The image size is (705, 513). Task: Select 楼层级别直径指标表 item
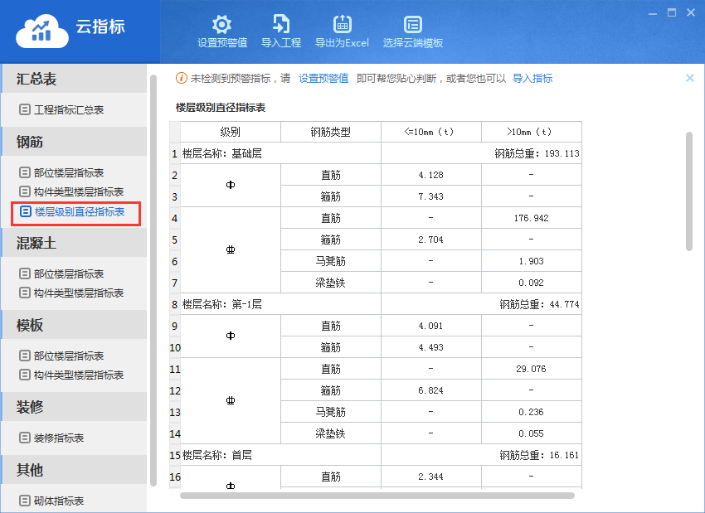[79, 212]
